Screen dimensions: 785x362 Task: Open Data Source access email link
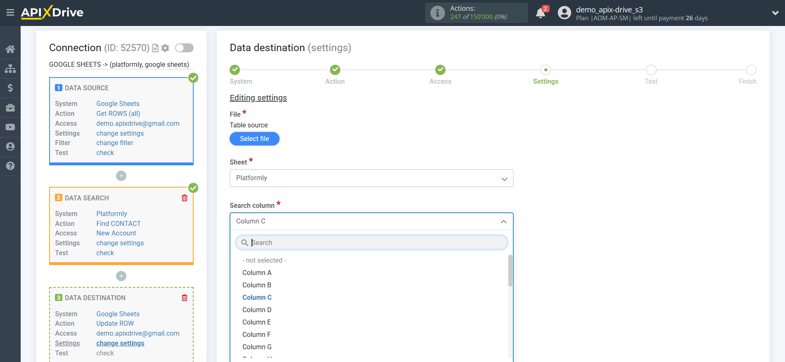coord(138,123)
